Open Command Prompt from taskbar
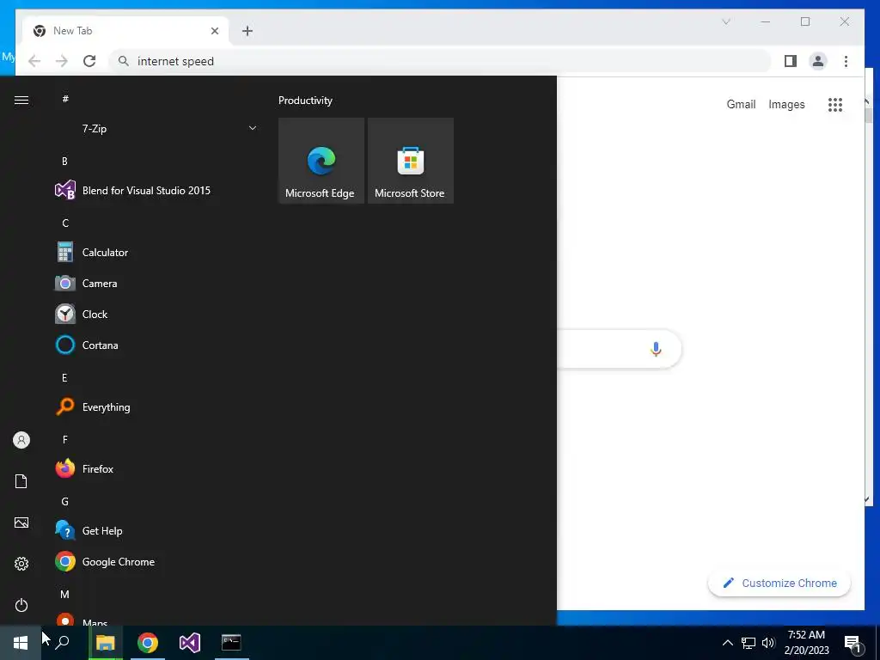This screenshot has height=660, width=880. 231,643
